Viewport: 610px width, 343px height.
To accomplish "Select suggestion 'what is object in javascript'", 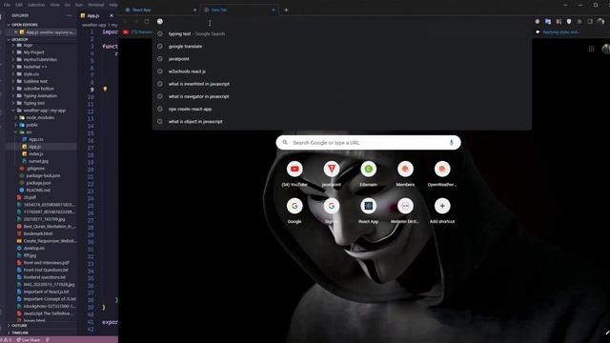I will tap(342, 121).
